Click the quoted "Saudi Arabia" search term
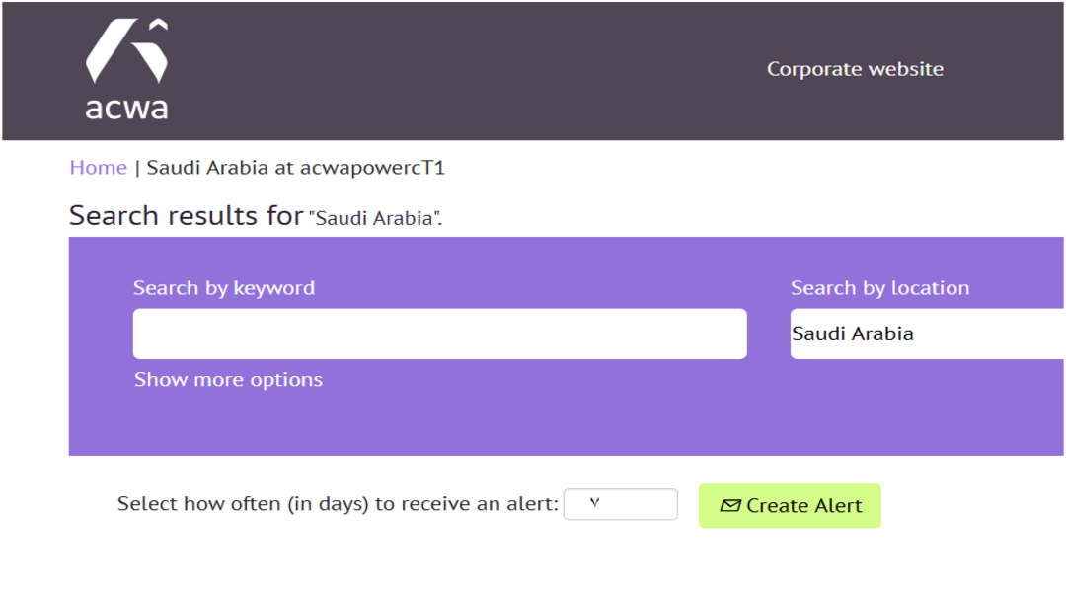1066x592 pixels. point(374,219)
